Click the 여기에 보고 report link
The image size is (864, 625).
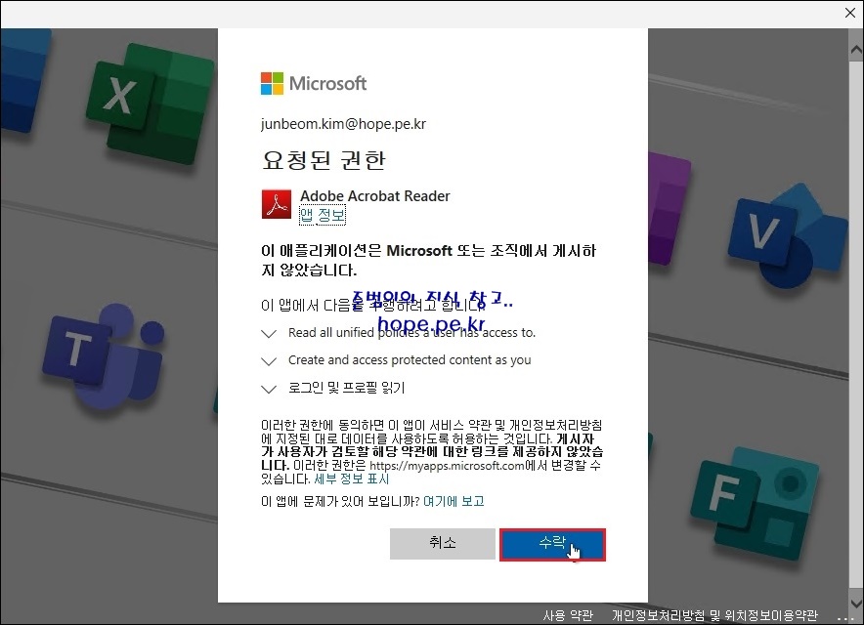454,501
